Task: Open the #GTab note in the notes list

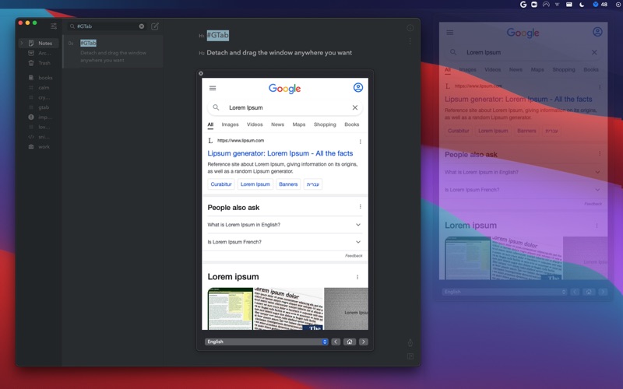Action: tap(114, 51)
